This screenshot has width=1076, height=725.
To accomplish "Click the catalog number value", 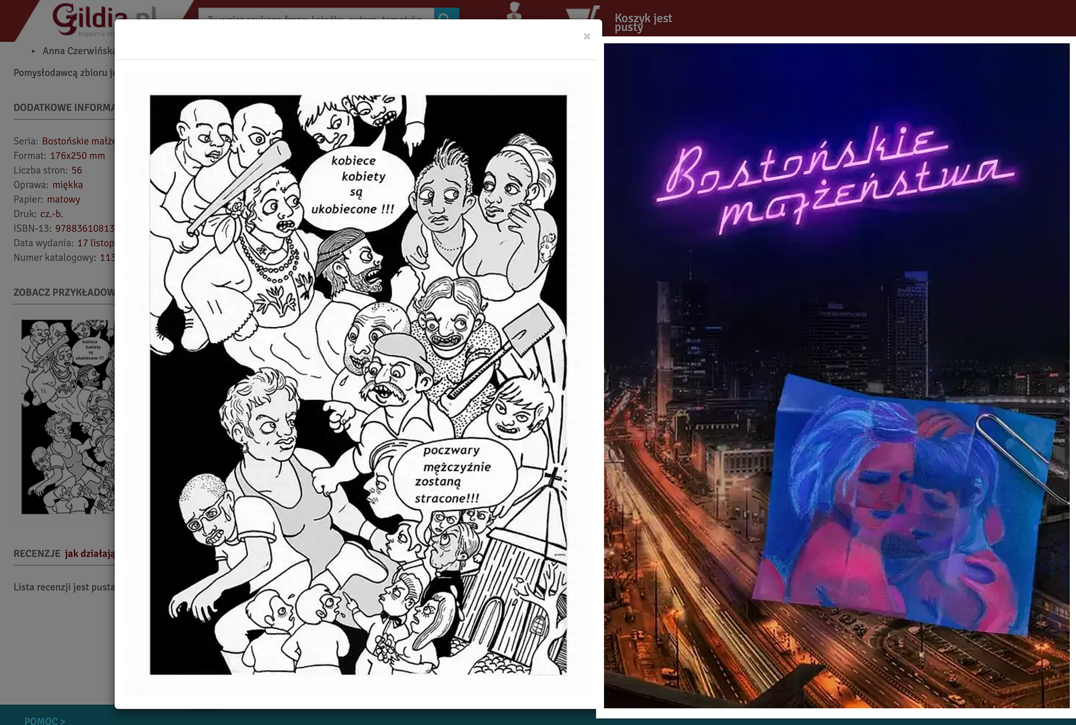I will [107, 258].
